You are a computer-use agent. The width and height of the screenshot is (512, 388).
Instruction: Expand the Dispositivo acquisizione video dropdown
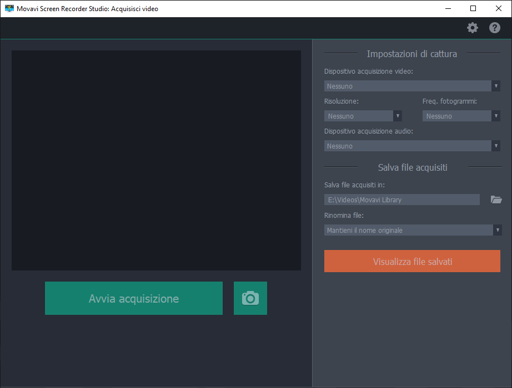tap(412, 86)
